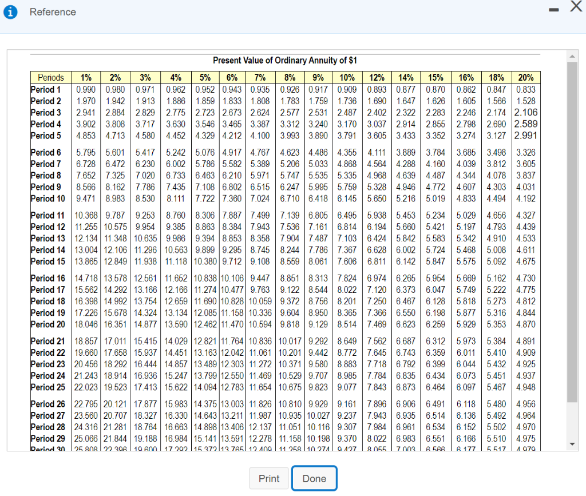
Task: Click the scrollbar down arrow
Action: (x=573, y=443)
